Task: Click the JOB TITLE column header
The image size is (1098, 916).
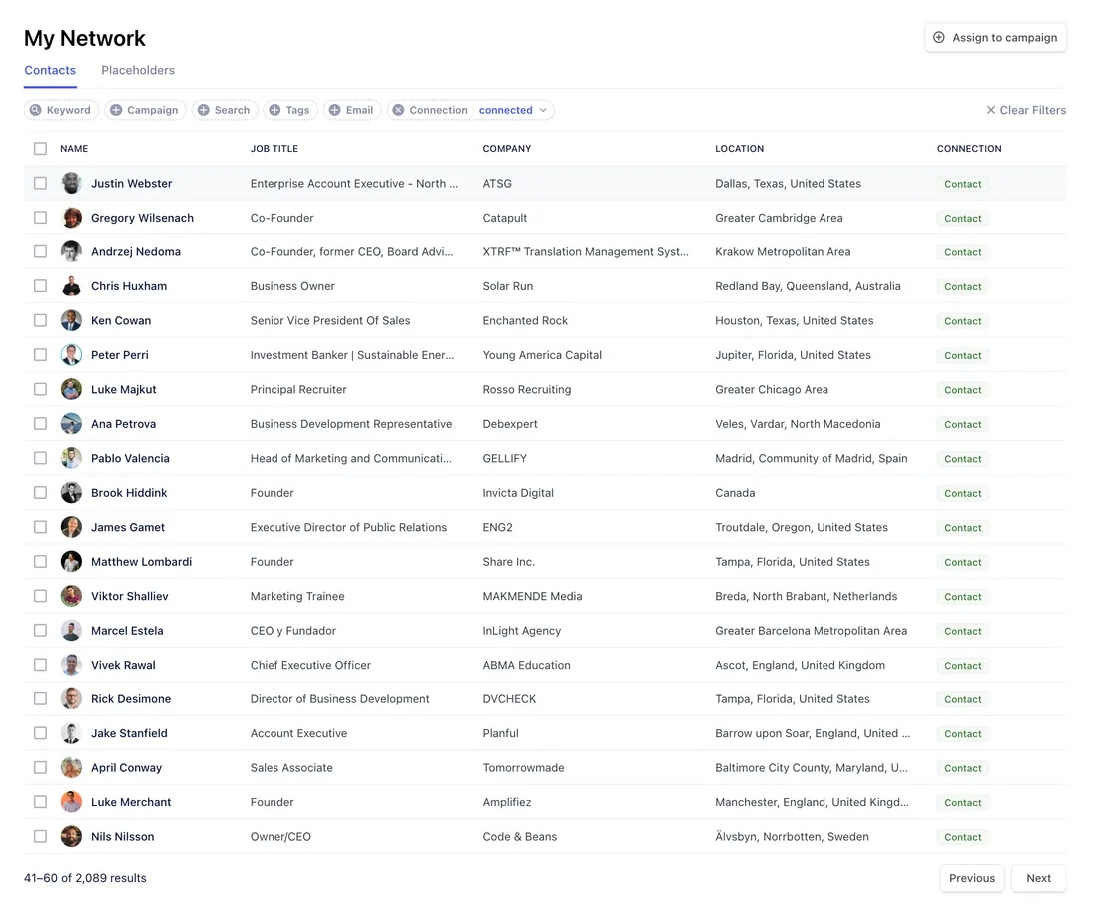Action: tap(274, 149)
